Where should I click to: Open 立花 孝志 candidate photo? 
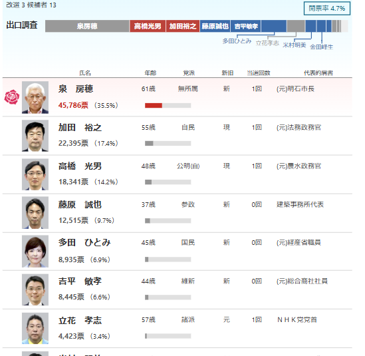coord(35,329)
